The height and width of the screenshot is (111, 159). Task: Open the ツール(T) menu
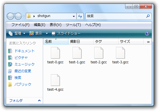[73, 25]
